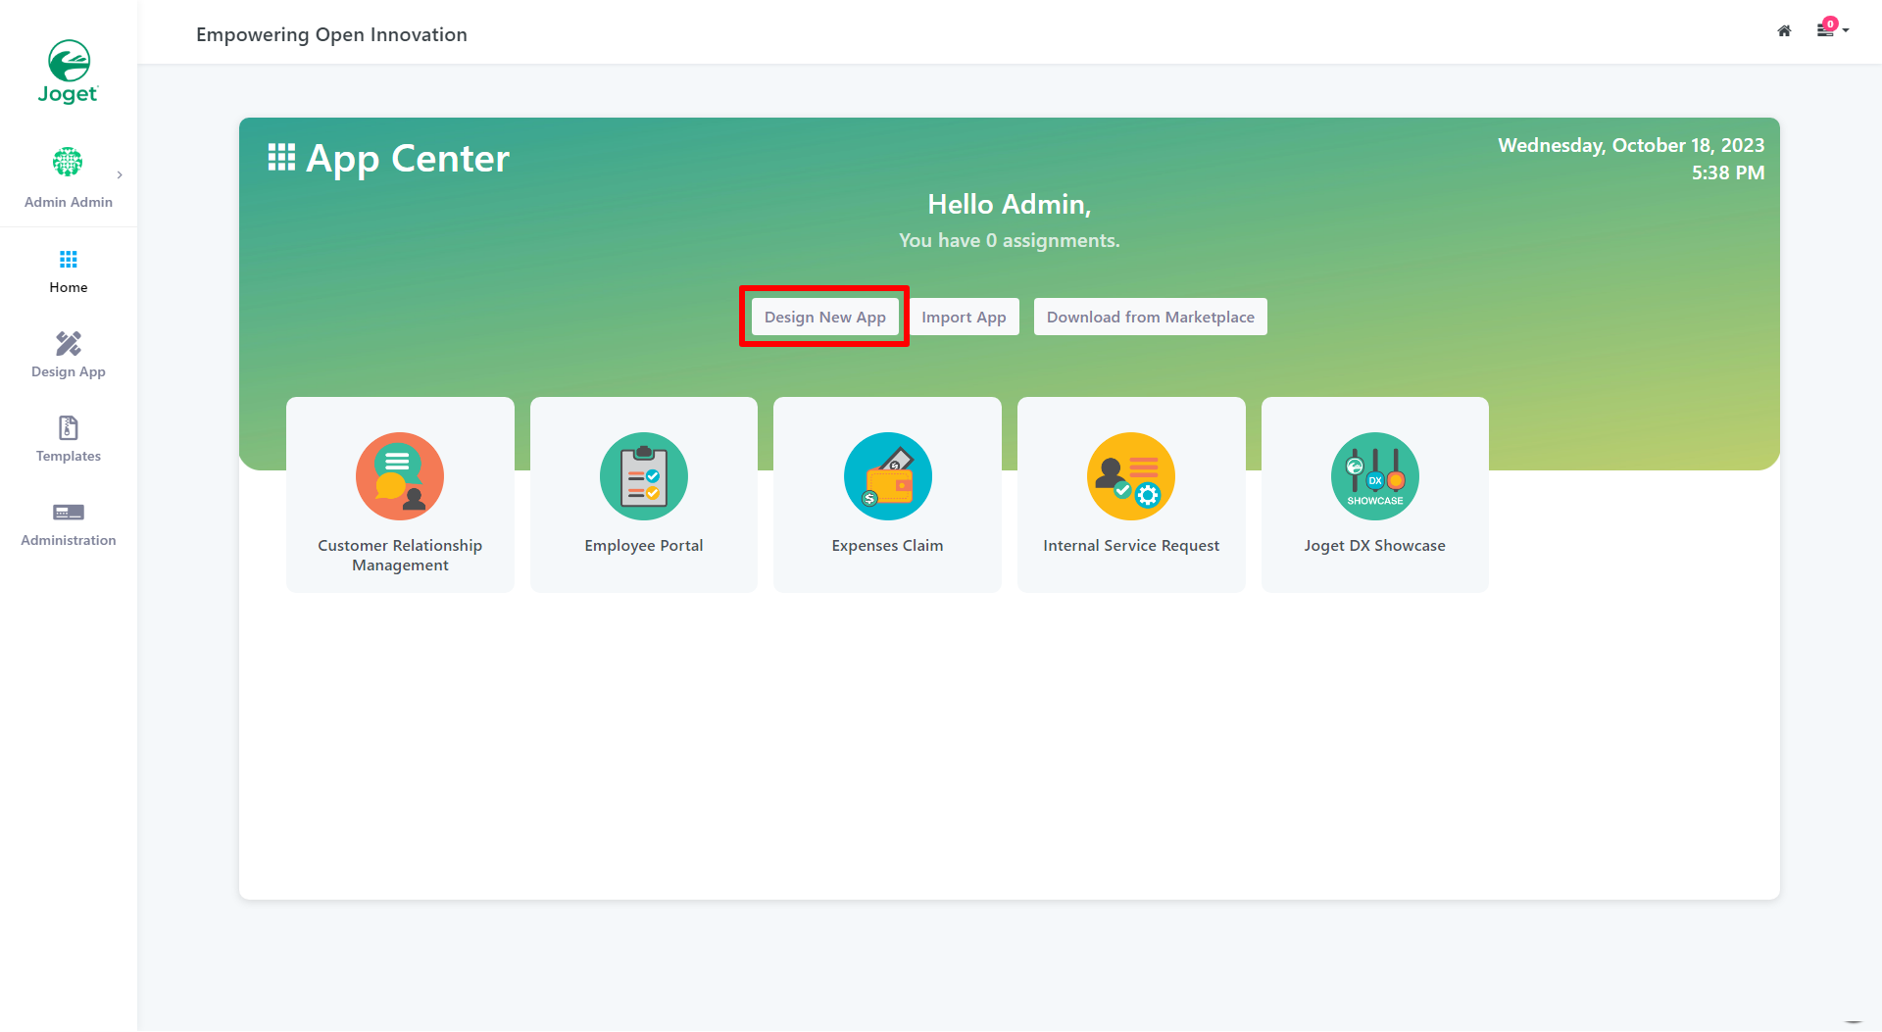
Task: Open the Expenses Claim app icon
Action: tap(888, 476)
